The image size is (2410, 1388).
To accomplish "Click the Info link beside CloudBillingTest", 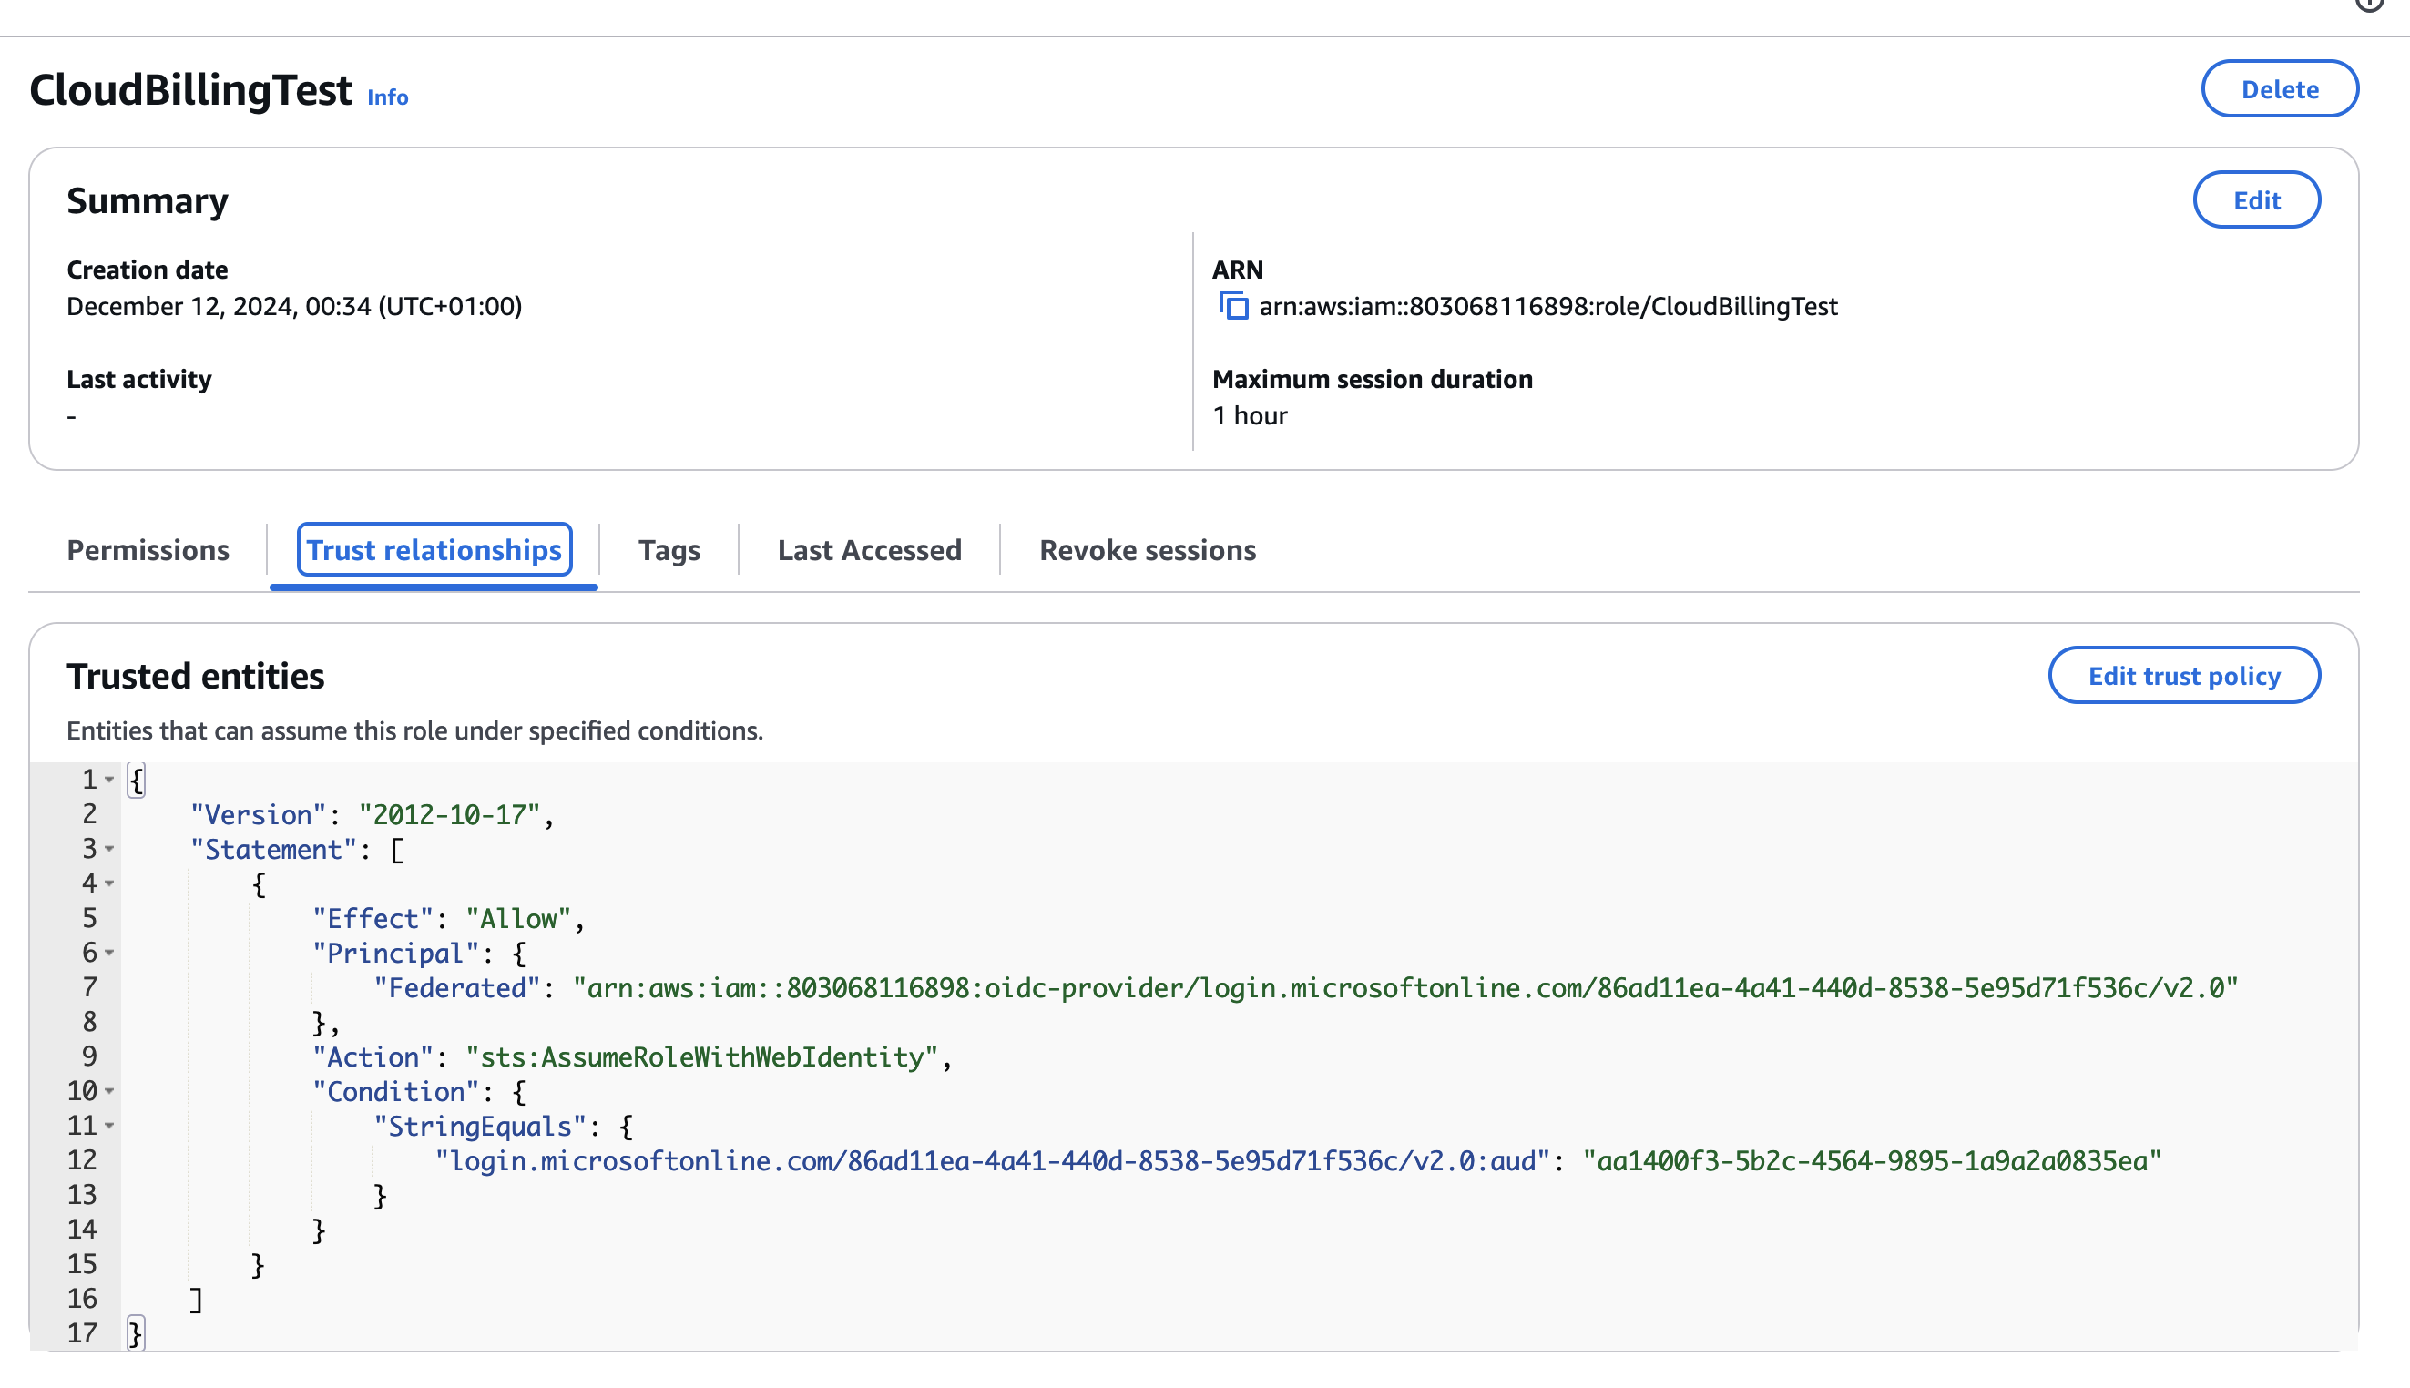I will pos(387,97).
